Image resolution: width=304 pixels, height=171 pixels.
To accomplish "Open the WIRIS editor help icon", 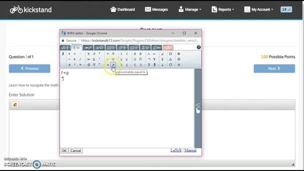I will point(199,47).
